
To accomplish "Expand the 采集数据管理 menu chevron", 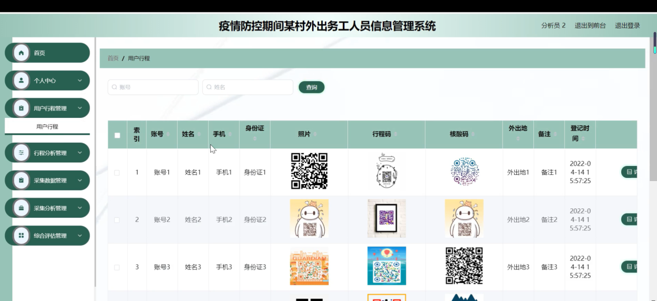I will coord(80,180).
